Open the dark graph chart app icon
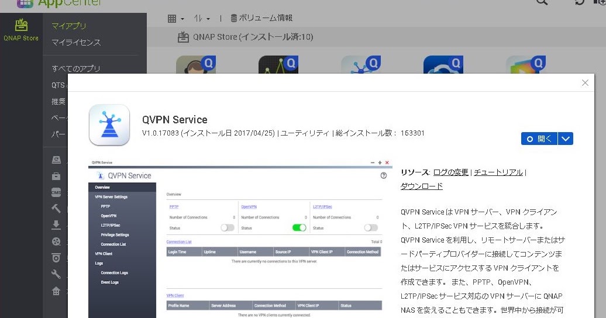Viewport: 606px width, 318px height. (278, 64)
